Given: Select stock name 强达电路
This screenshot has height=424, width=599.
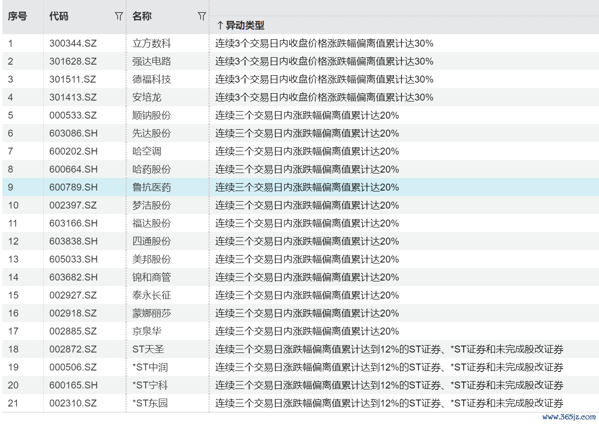Looking at the screenshot, I should [152, 61].
